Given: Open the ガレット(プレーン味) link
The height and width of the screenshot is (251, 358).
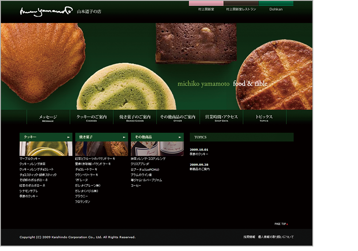Looking at the screenshot, I should (x=88, y=186).
